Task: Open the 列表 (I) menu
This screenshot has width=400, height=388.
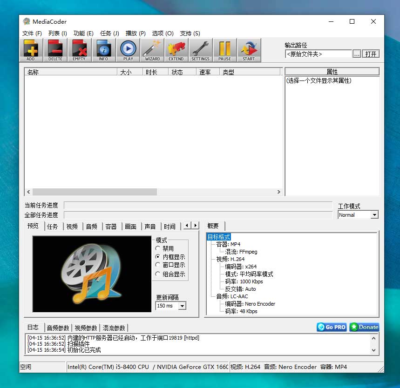Action: [58, 33]
